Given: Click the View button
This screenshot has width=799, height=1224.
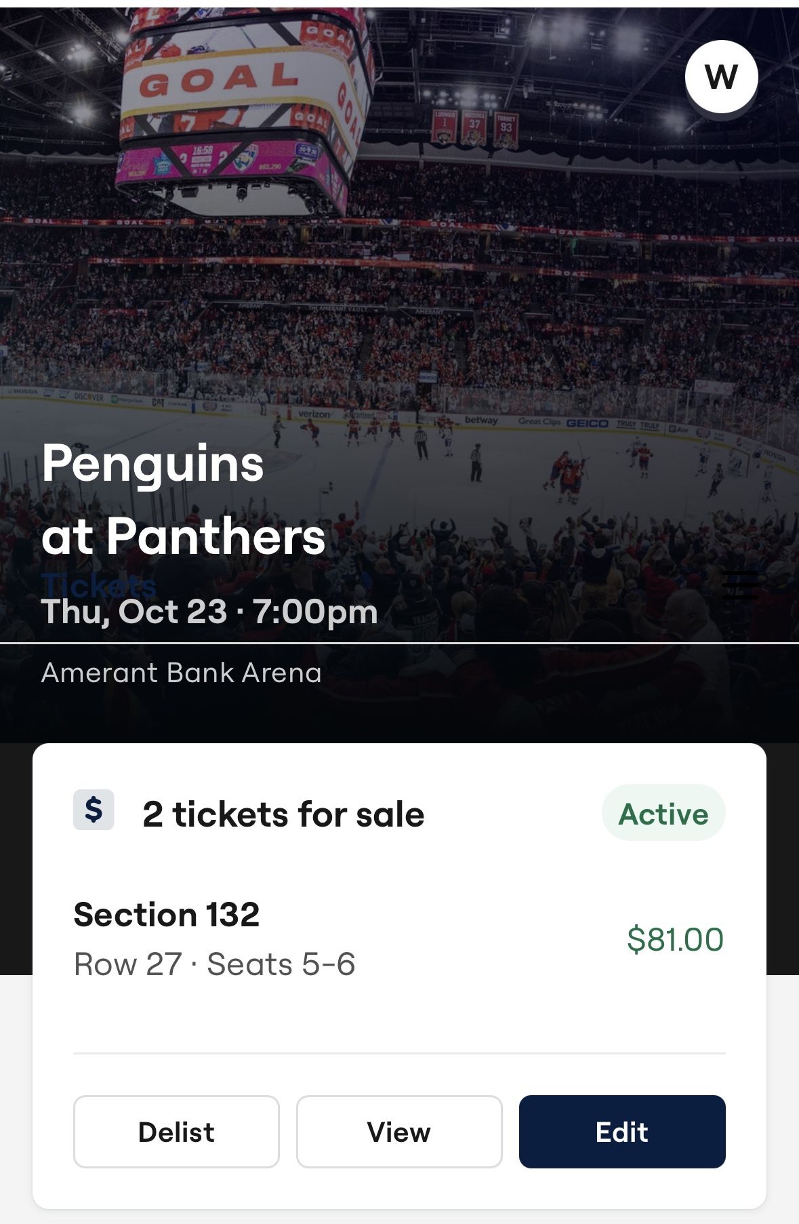Looking at the screenshot, I should click(398, 1131).
